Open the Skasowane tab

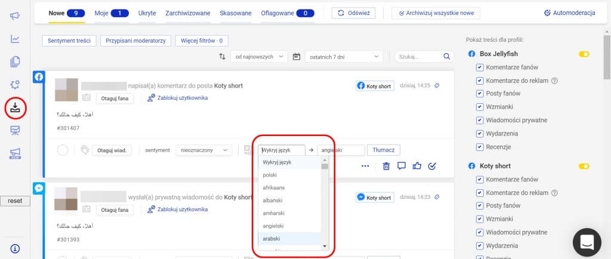coord(235,13)
